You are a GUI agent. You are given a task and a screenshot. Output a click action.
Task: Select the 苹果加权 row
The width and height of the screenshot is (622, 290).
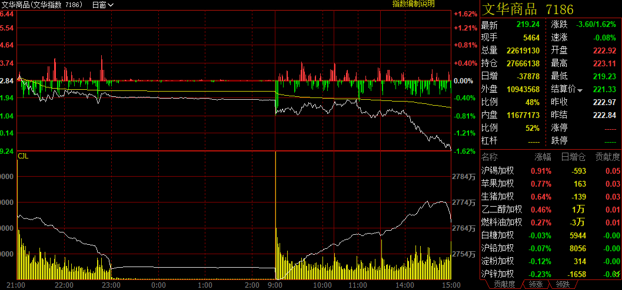(498, 184)
